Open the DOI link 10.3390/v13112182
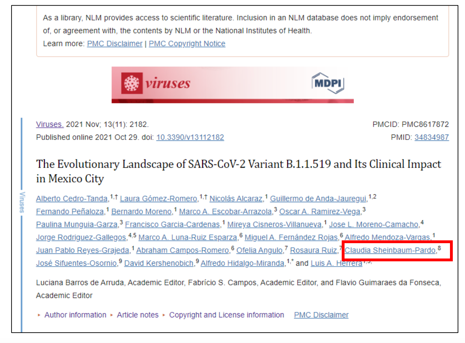Image resolution: width=465 pixels, height=343 pixels. point(190,137)
